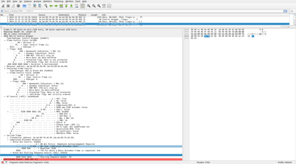Open the recent display filters dropdown
Image resolution: width=296 pixels, height=164 pixels.
(x=289, y=11)
